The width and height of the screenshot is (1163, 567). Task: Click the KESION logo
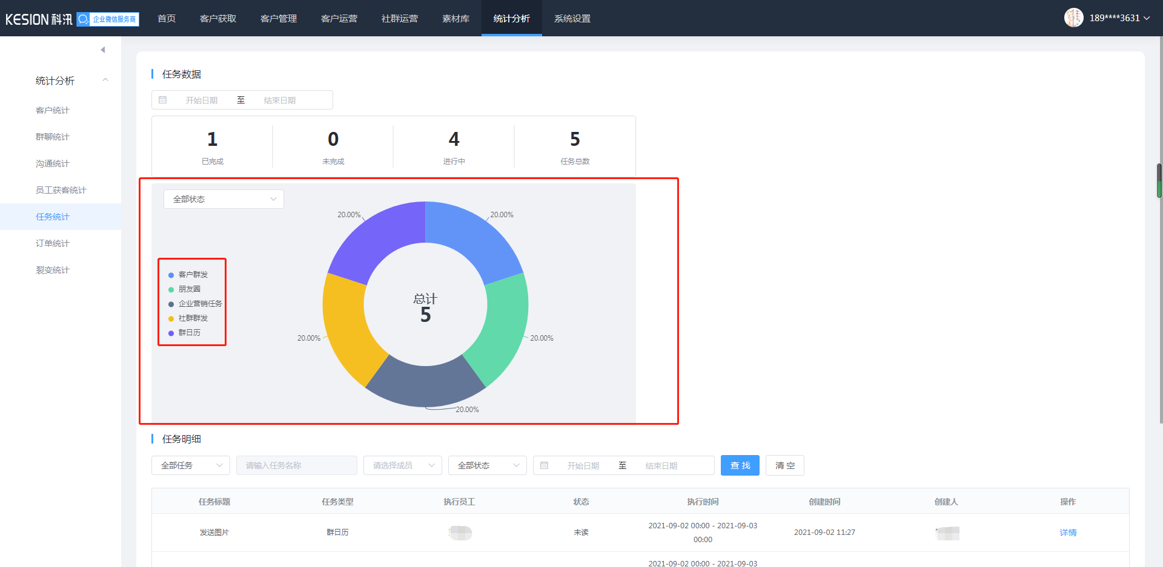39,19
